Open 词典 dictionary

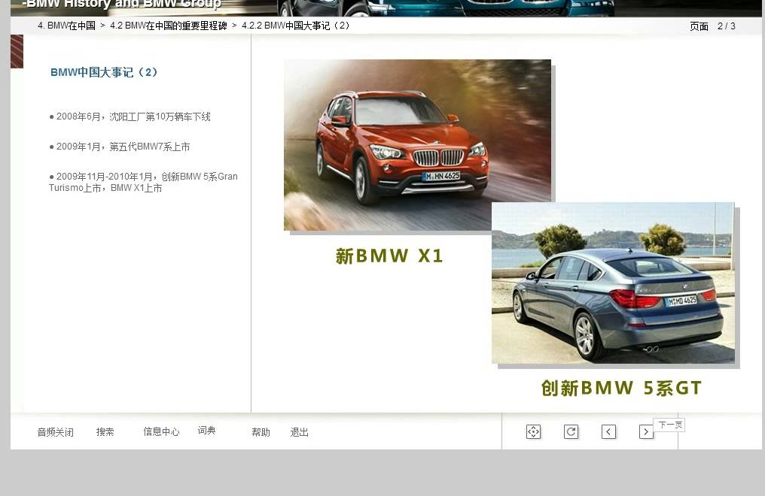pyautogui.click(x=206, y=431)
